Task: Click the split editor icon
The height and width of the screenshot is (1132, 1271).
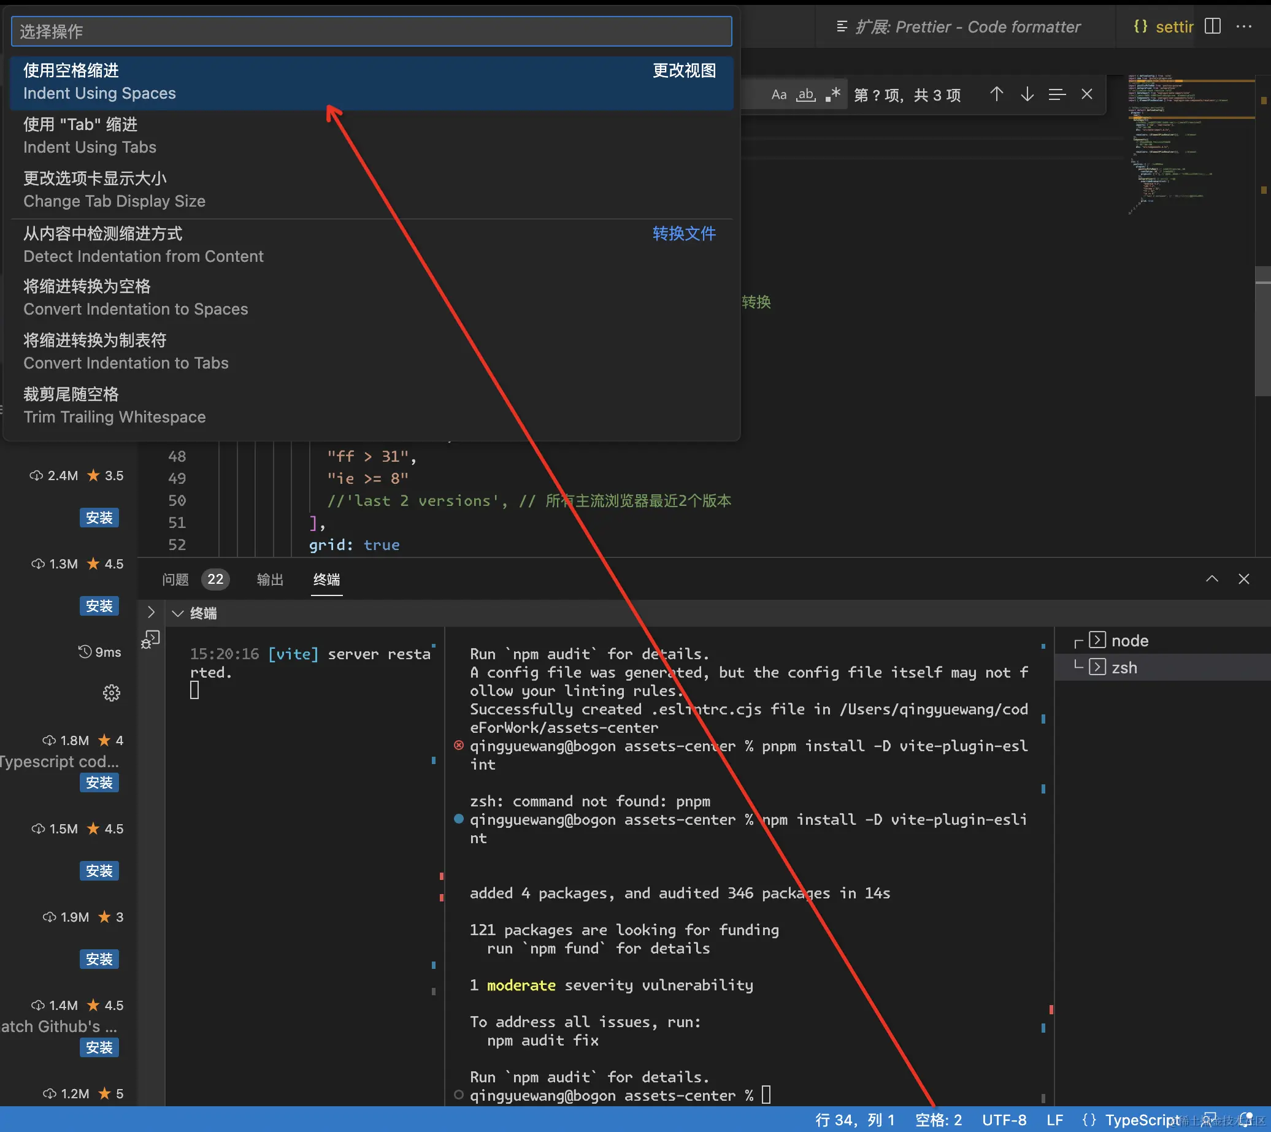Action: click(x=1213, y=26)
